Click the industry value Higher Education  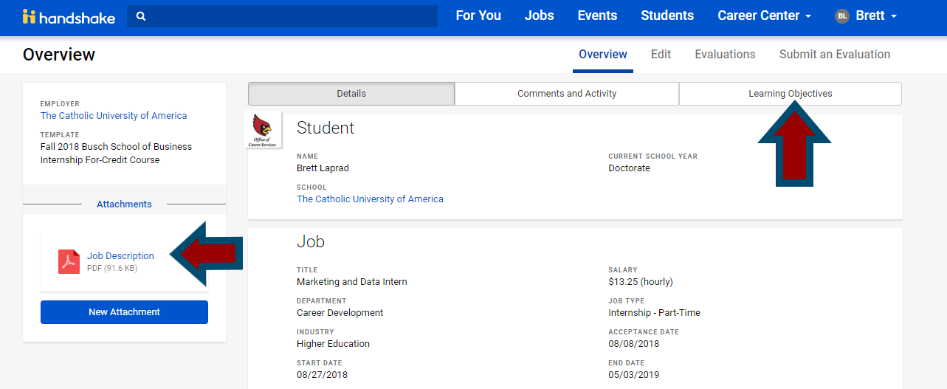(x=333, y=344)
